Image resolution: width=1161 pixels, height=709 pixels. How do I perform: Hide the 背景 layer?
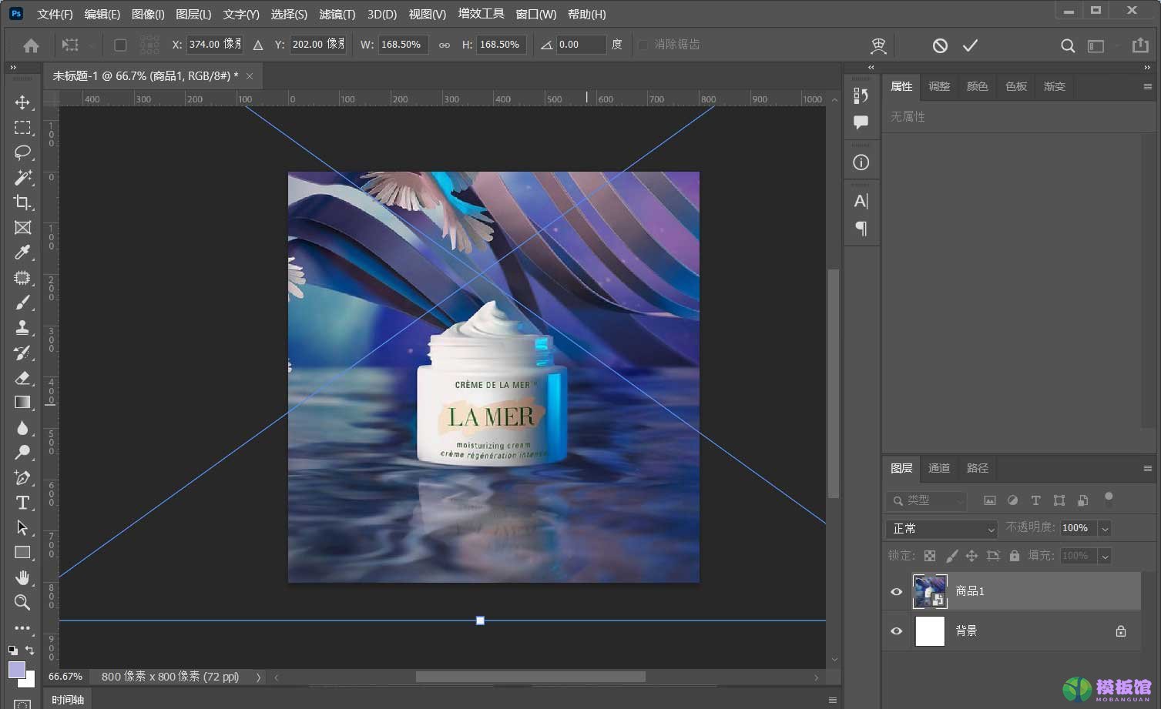point(897,630)
